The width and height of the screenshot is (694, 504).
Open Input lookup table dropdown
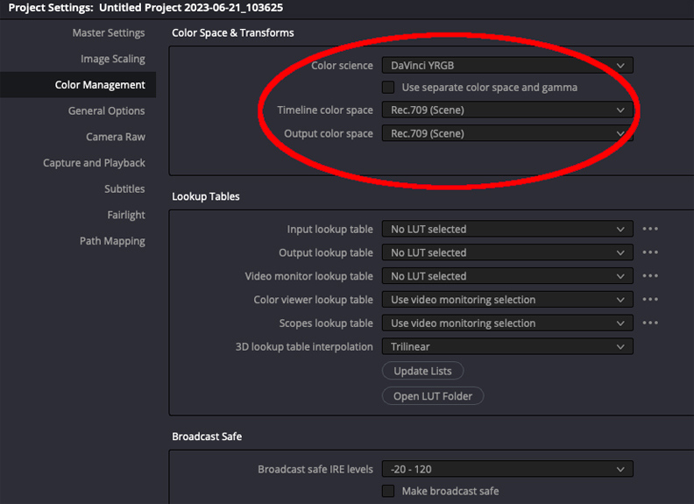click(507, 229)
